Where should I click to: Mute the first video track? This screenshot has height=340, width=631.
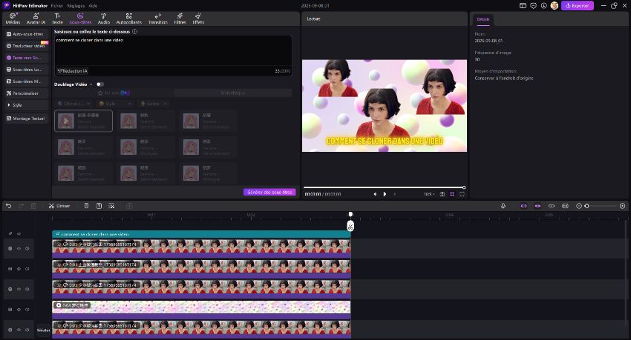coord(27,249)
